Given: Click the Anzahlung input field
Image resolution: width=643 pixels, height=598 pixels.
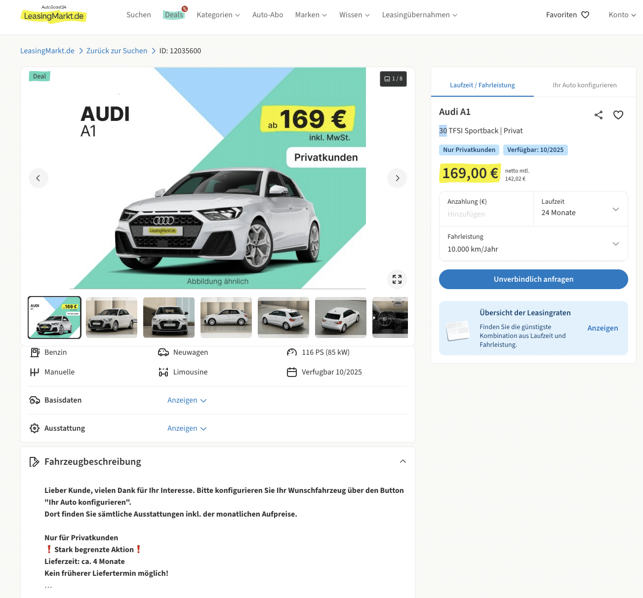Looking at the screenshot, I should pyautogui.click(x=486, y=209).
